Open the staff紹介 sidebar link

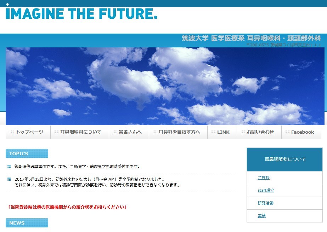pyautogui.click(x=266, y=190)
